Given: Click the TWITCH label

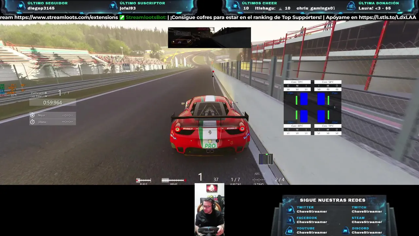Looking at the screenshot, I should (359, 207).
